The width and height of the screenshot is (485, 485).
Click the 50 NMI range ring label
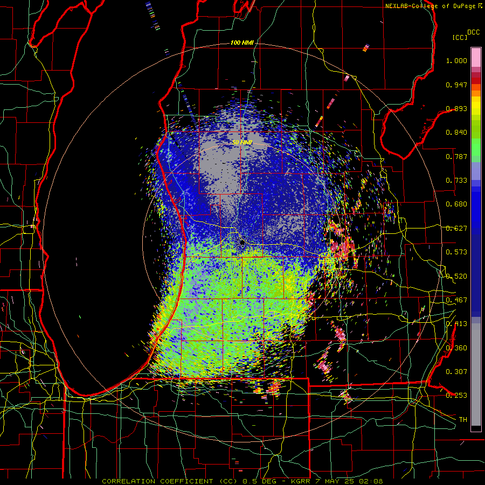click(x=242, y=142)
